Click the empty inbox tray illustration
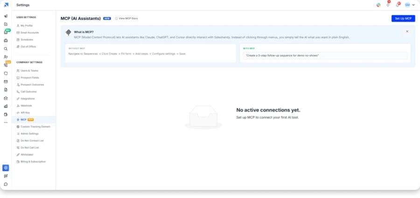This screenshot has width=420, height=198. [x=203, y=117]
